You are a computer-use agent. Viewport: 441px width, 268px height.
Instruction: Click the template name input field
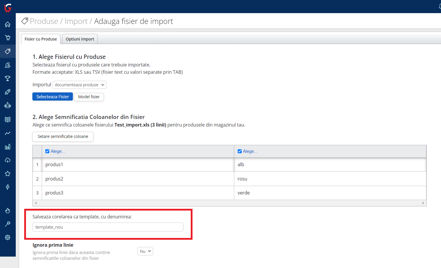(x=108, y=227)
